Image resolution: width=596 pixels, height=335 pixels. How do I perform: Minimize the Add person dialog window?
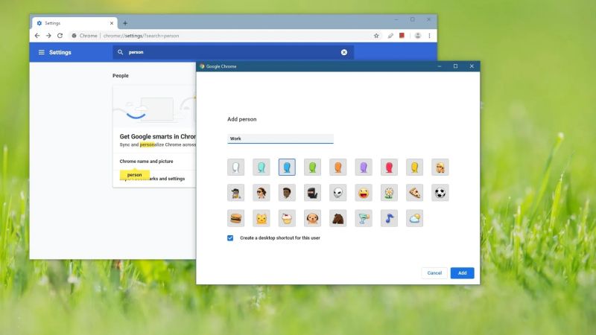click(440, 66)
